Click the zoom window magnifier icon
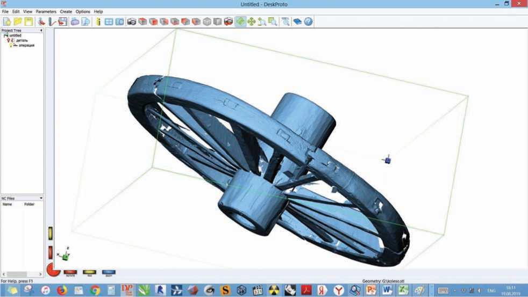The height and width of the screenshot is (297, 528). [273, 21]
